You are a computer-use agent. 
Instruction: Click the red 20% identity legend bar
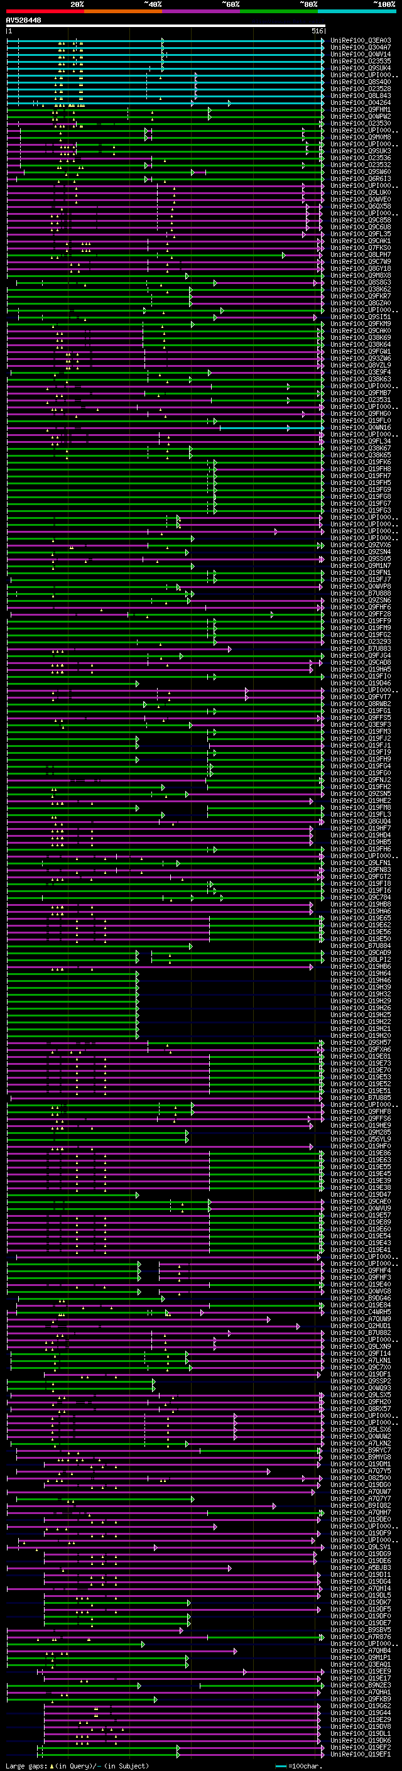[x=45, y=12]
